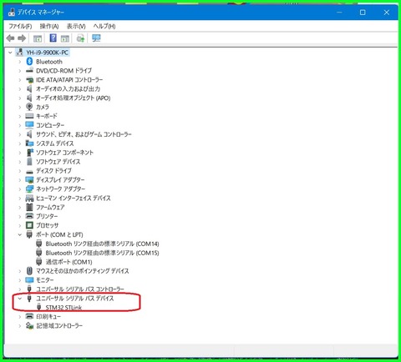
Task: Click the action pane toolbar icon beside Help
Action: [x=65, y=38]
